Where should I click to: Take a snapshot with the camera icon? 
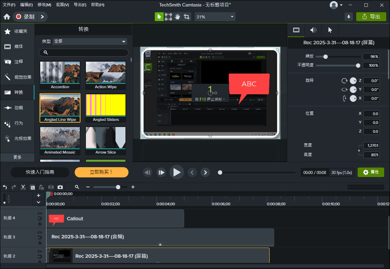click(x=60, y=187)
